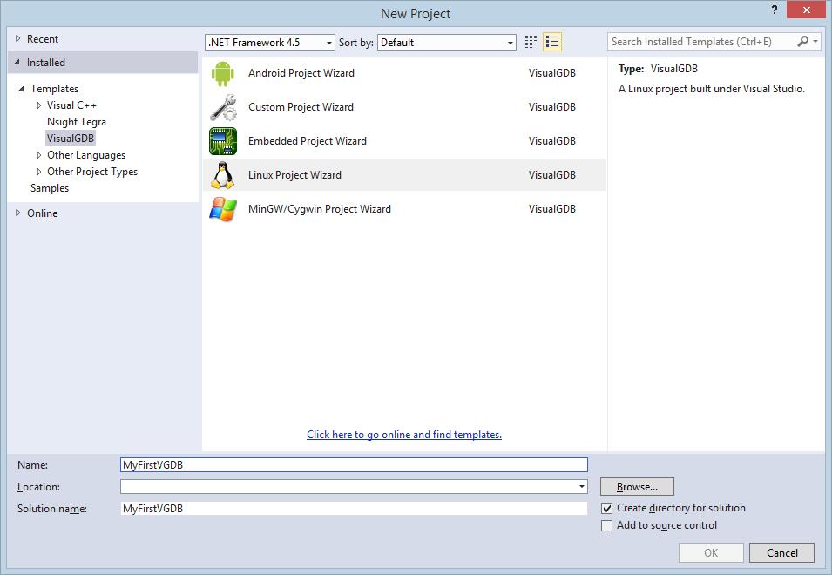Screen dimensions: 832x575
Task: Click the Cancel button
Action: [781, 552]
